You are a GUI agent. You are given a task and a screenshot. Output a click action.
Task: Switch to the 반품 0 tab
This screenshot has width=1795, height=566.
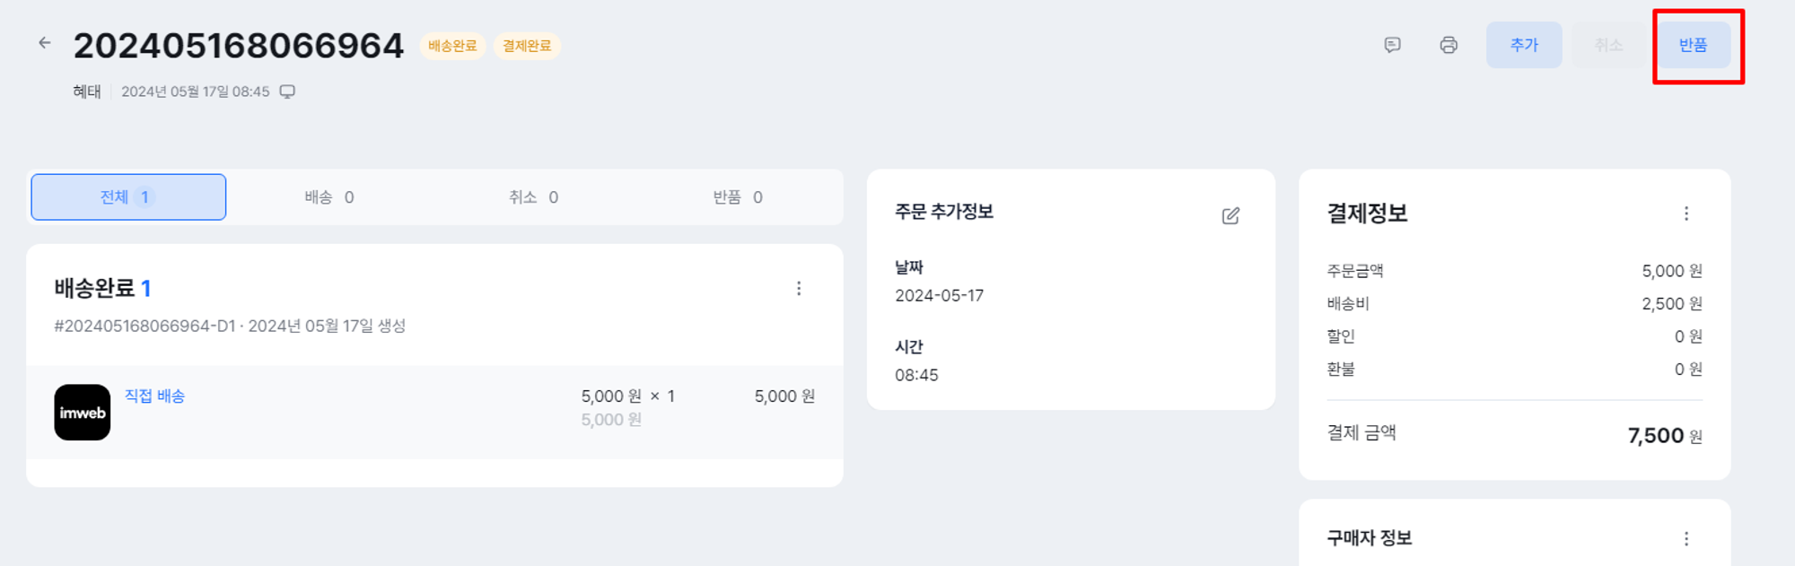738,197
